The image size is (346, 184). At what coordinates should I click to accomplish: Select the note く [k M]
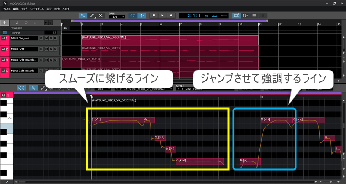click(200, 160)
